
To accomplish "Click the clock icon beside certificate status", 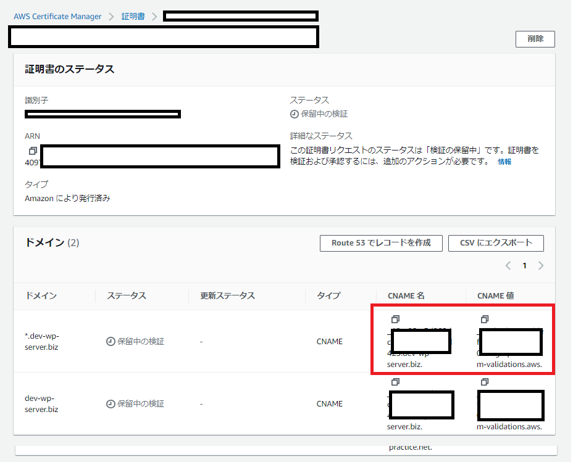I will pos(295,114).
